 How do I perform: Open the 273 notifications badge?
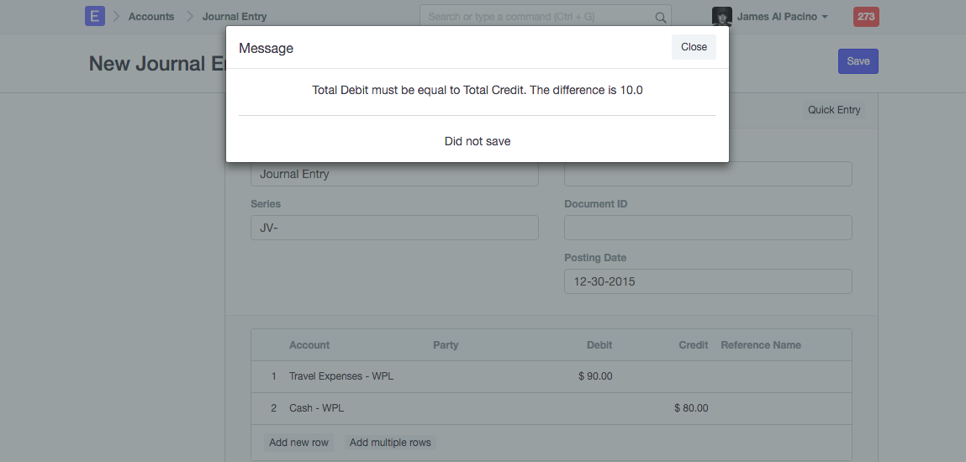point(865,17)
